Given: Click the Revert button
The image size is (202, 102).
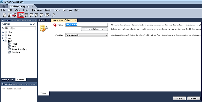Looking at the screenshot, I should coord(194,98).
